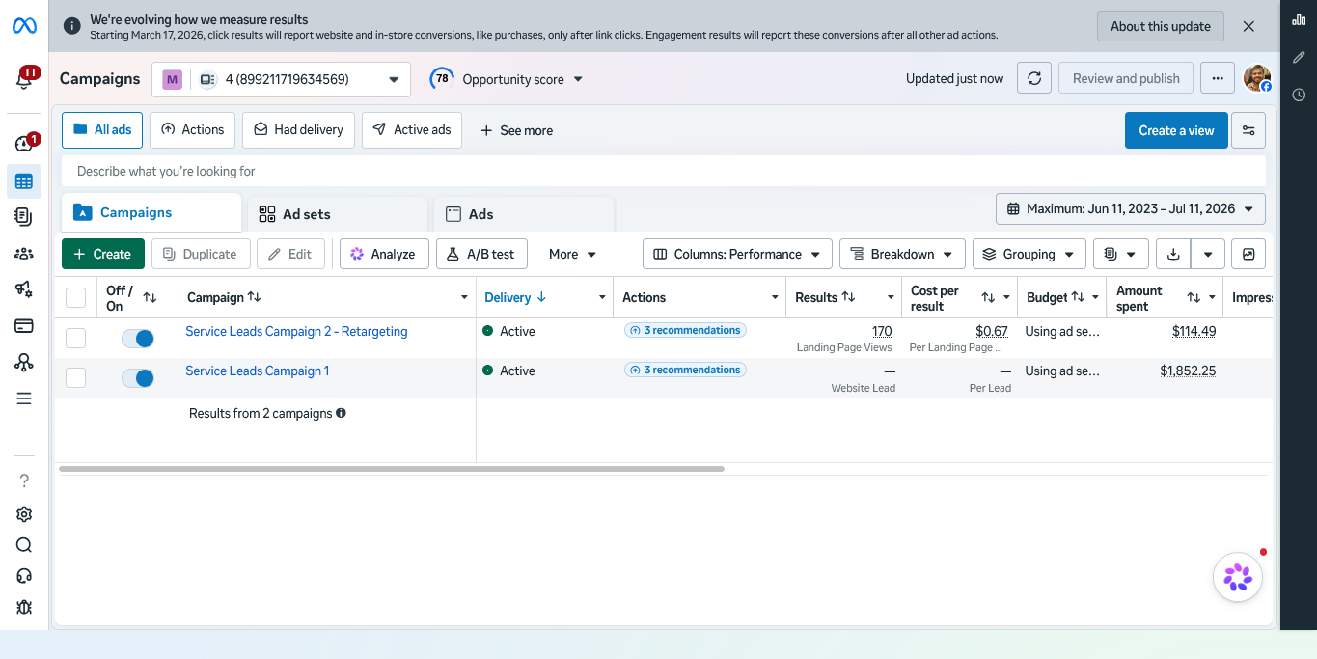Launch the Meta AI assistant floating button
This screenshot has height=659, width=1317.
[1238, 577]
